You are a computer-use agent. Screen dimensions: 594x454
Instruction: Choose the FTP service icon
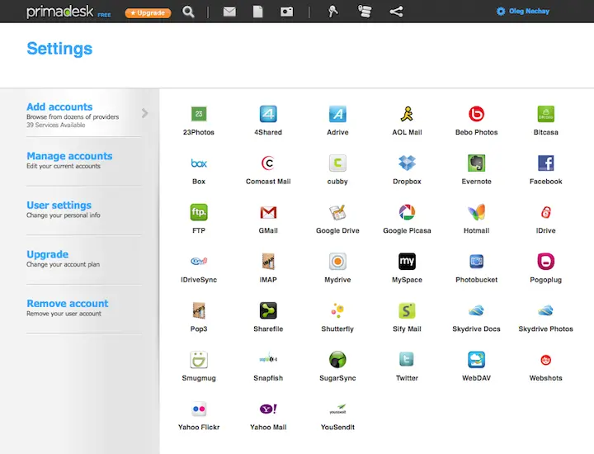pyautogui.click(x=199, y=212)
